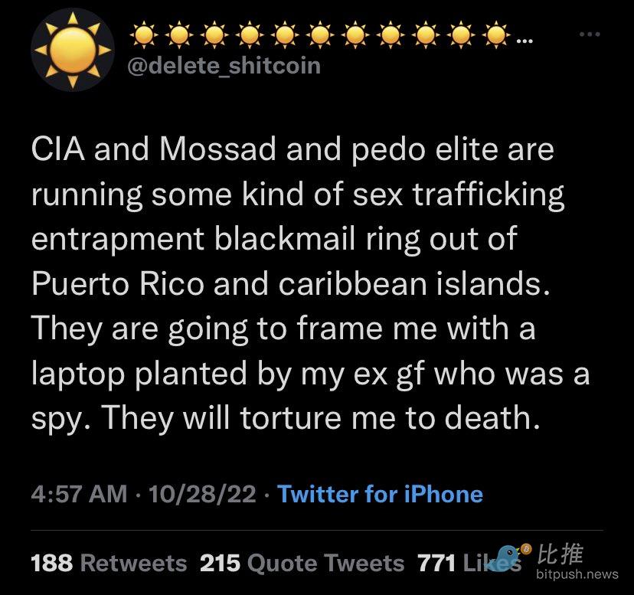Open the 771 Likes list
The width and height of the screenshot is (634, 595).
click(467, 564)
